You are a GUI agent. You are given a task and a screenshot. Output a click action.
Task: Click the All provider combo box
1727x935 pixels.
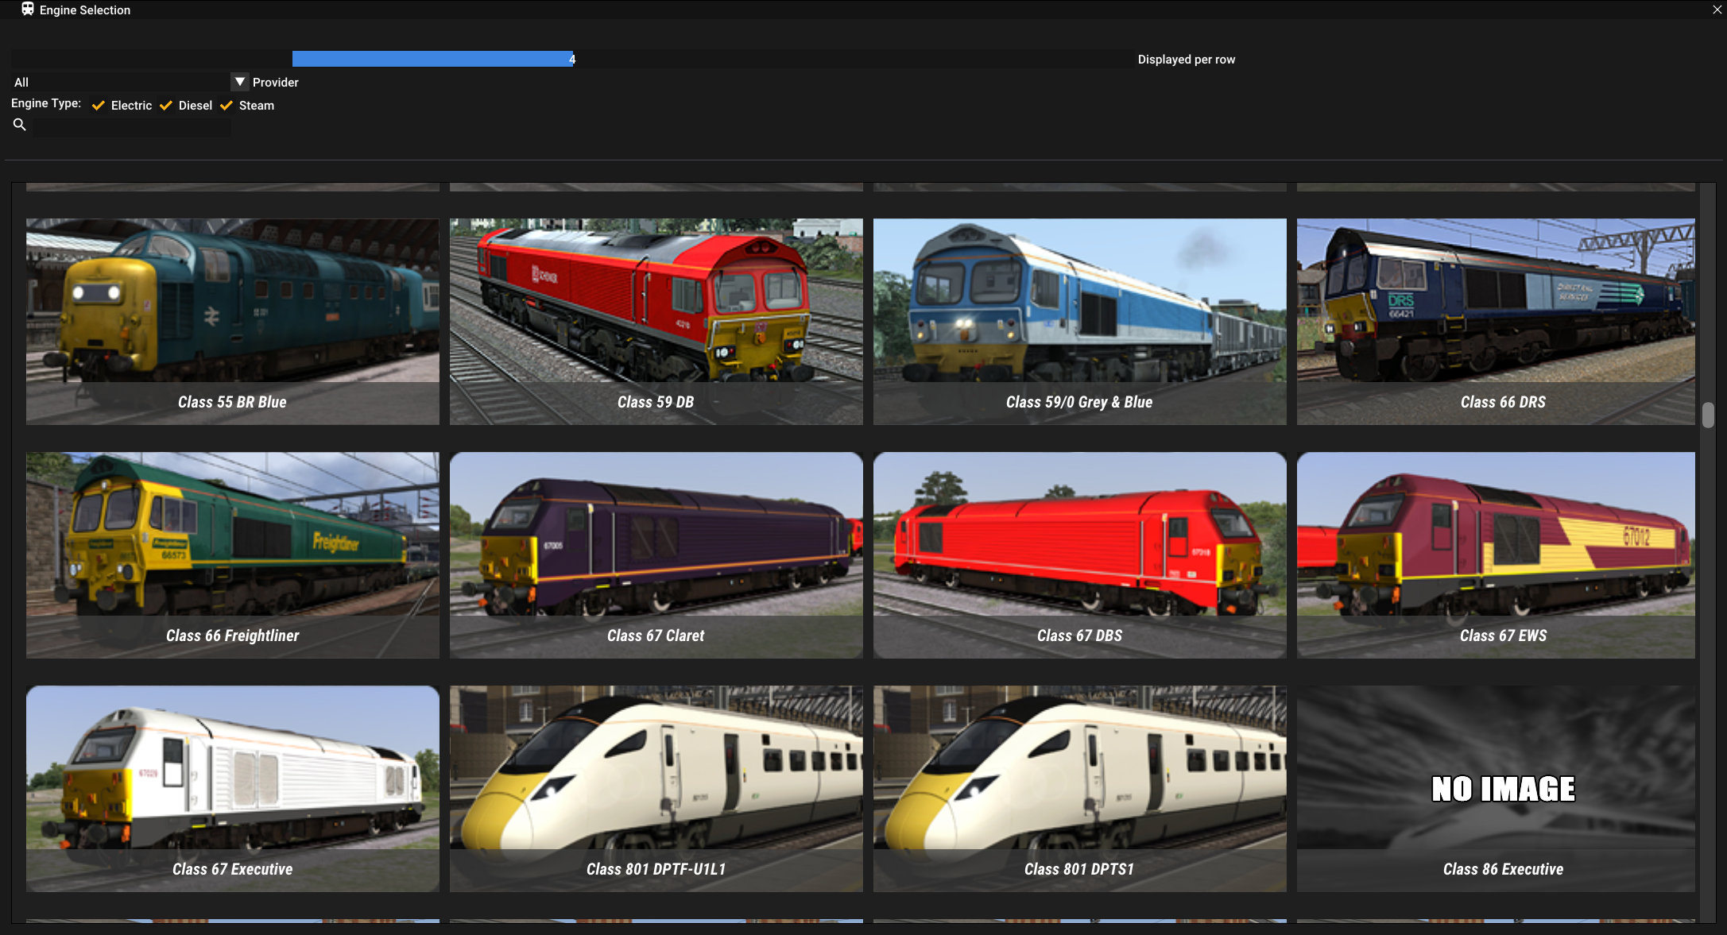coord(119,82)
